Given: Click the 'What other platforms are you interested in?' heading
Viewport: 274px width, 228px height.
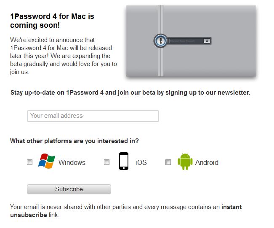Looking at the screenshot, I should pos(74,141).
